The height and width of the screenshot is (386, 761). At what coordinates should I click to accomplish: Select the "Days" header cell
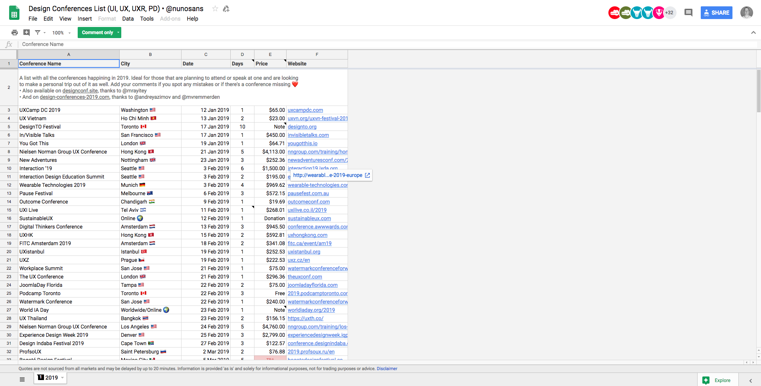coord(242,63)
